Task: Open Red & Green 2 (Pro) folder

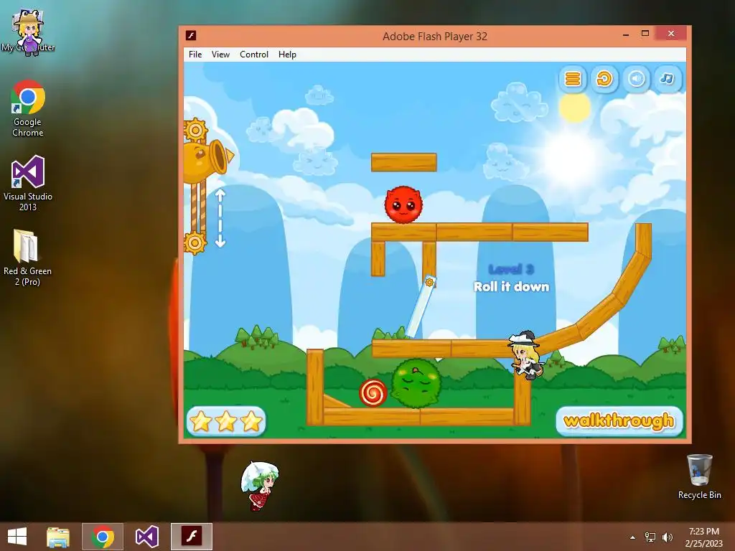Action: click(27, 258)
